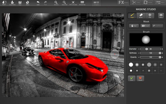Screen dimensions: 166x104
Task: Undo the last action
Action: tap(38, 3)
